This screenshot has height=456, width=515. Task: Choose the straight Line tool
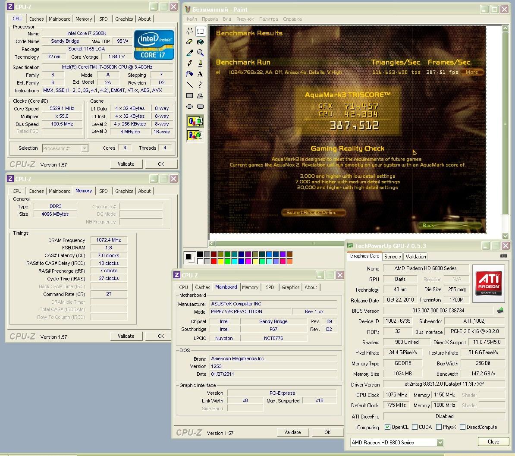(x=189, y=85)
